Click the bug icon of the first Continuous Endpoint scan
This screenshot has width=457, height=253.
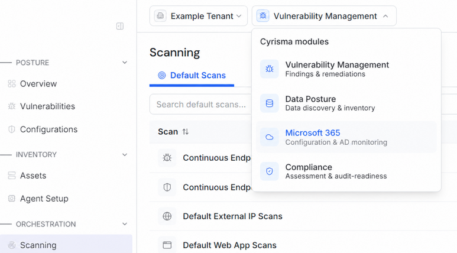pyautogui.click(x=167, y=158)
